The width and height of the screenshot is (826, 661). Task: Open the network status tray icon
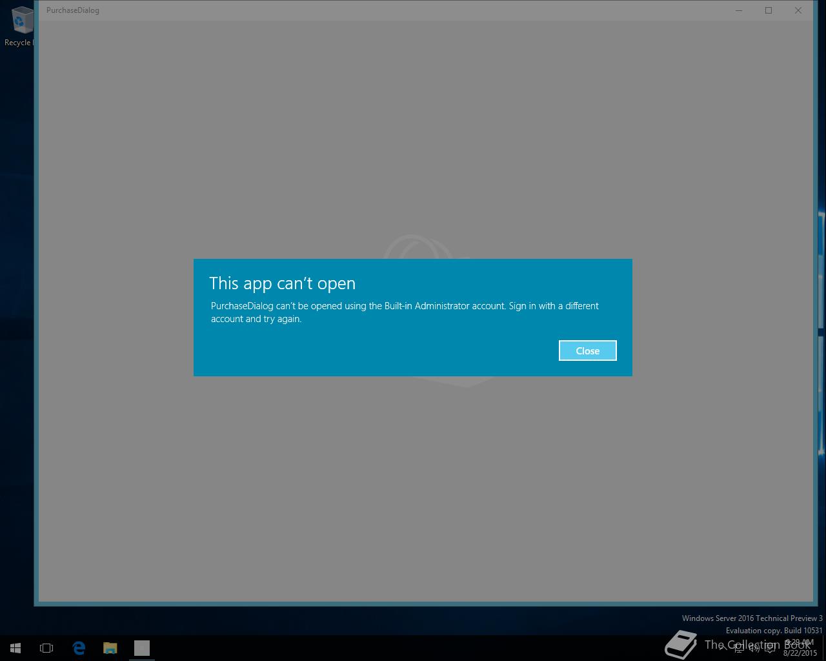(x=738, y=648)
